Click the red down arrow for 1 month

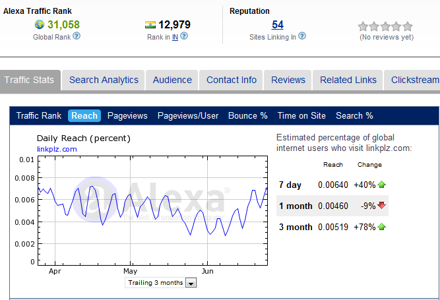pos(382,205)
